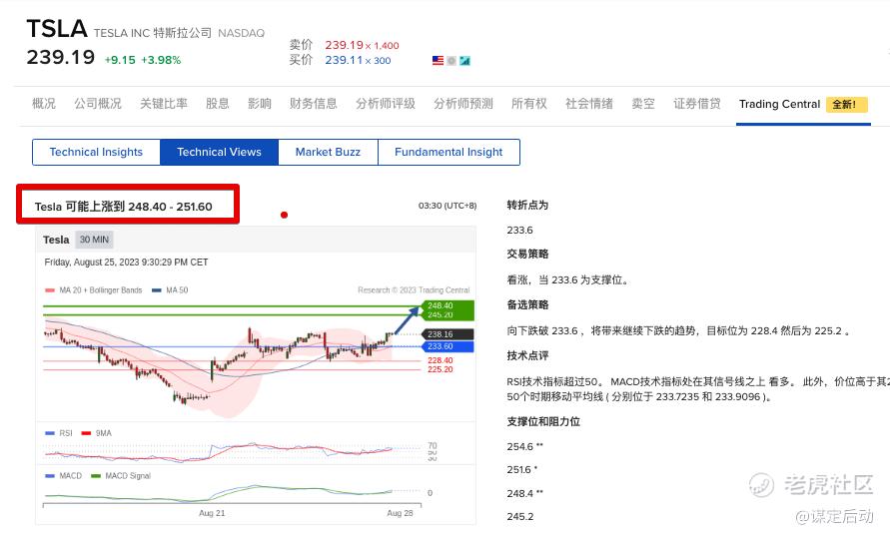The height and width of the screenshot is (536, 890).
Task: Click the MACD Signal legend swatch
Action: coord(96,476)
